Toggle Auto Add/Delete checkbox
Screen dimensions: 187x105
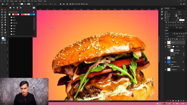(72, 4)
